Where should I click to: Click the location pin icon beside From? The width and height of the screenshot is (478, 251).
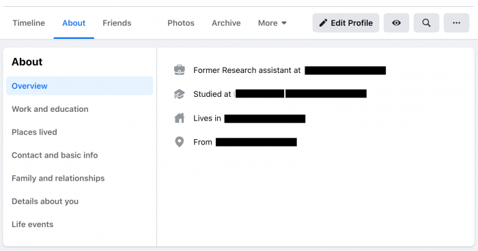click(179, 142)
